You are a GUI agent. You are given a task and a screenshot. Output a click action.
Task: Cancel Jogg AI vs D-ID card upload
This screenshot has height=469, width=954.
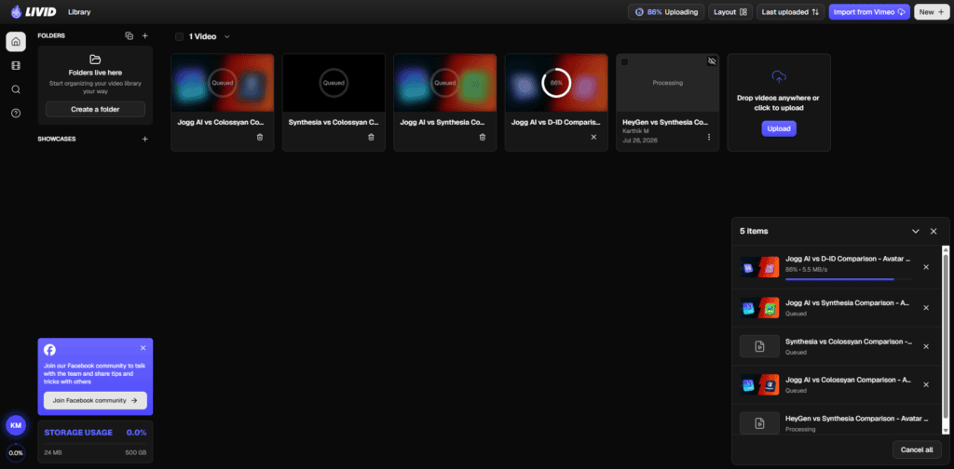(593, 138)
